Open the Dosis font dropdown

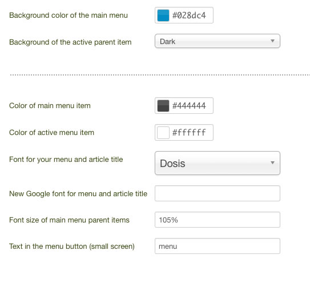click(x=218, y=163)
